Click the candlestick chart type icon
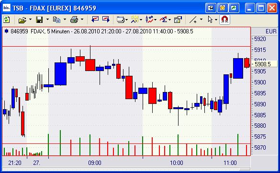Screen dimensions: 280x173 point(149,20)
